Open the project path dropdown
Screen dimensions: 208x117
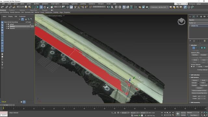pos(159,7)
